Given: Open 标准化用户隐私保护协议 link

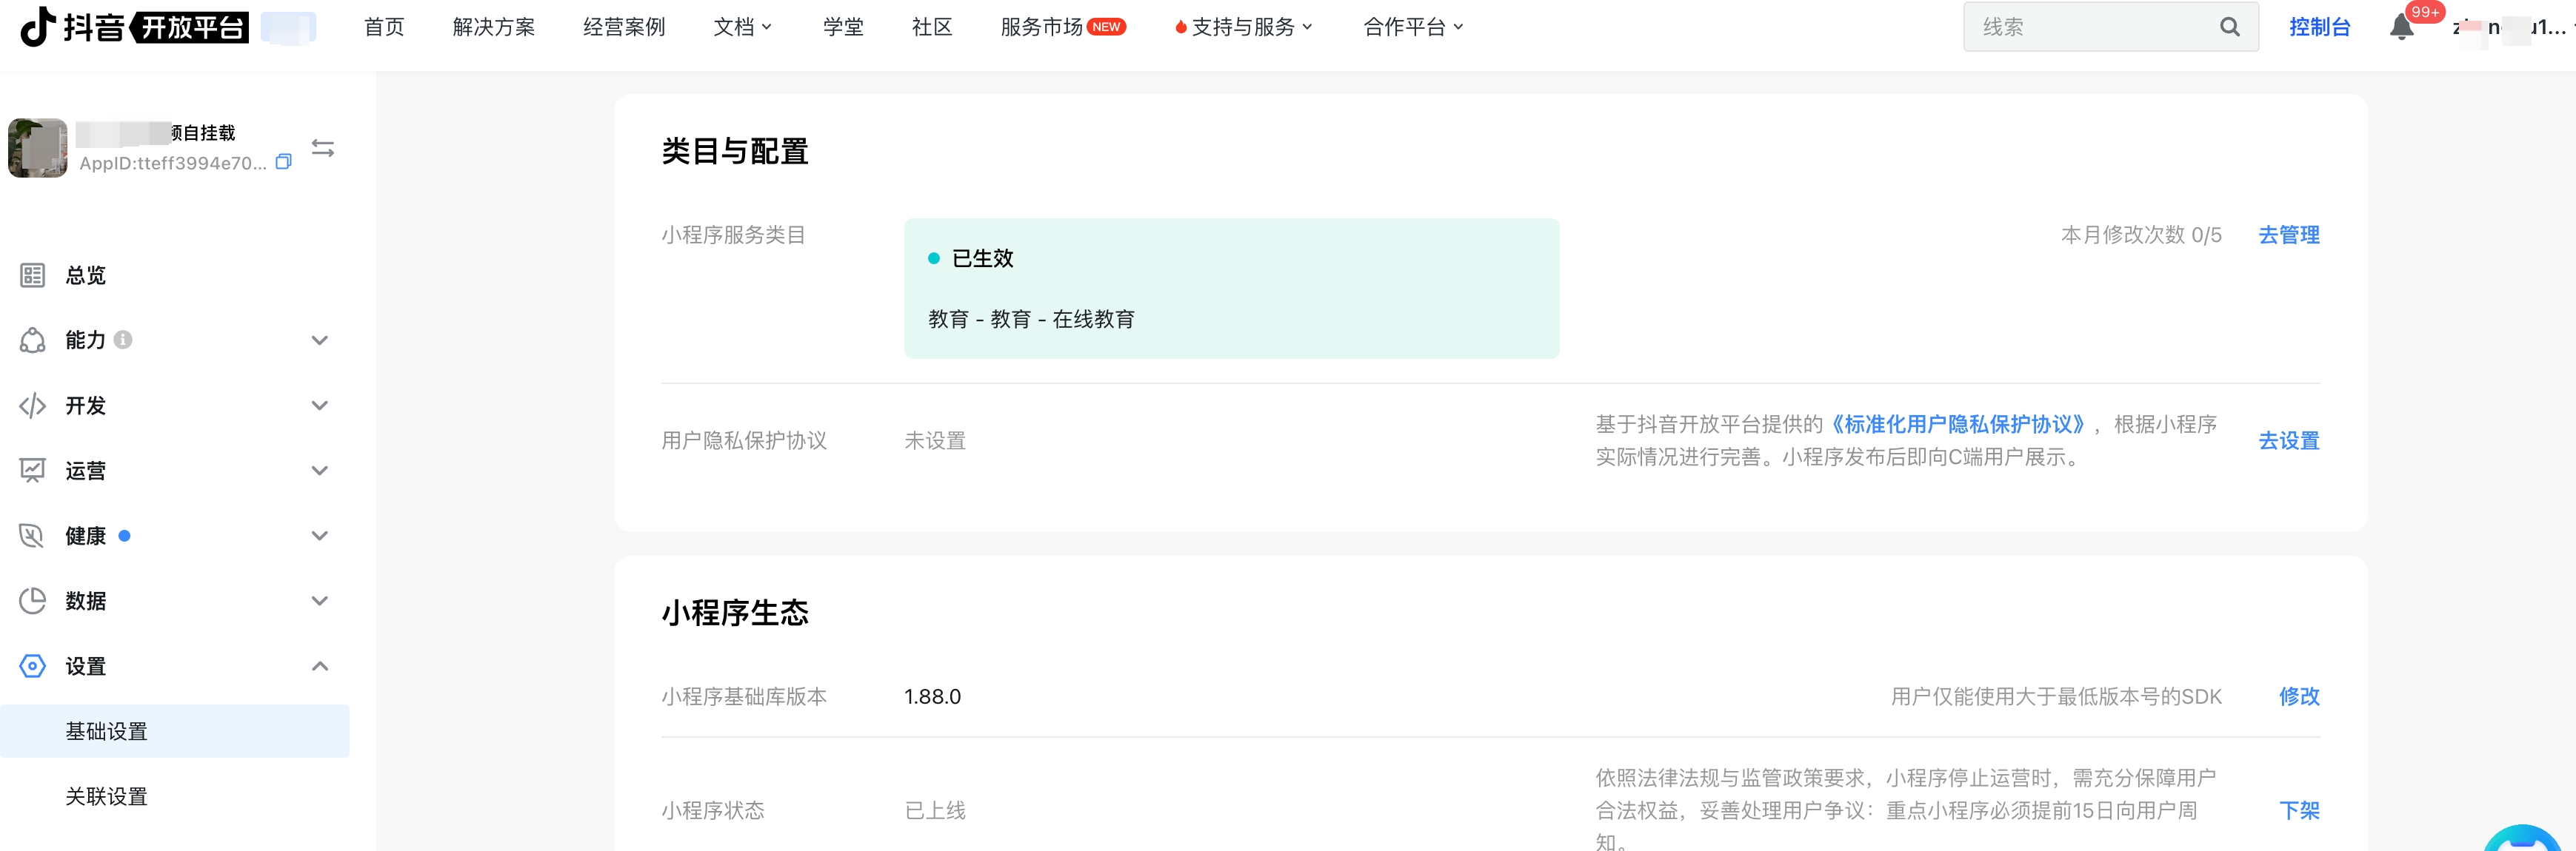Looking at the screenshot, I should pyautogui.click(x=1959, y=425).
